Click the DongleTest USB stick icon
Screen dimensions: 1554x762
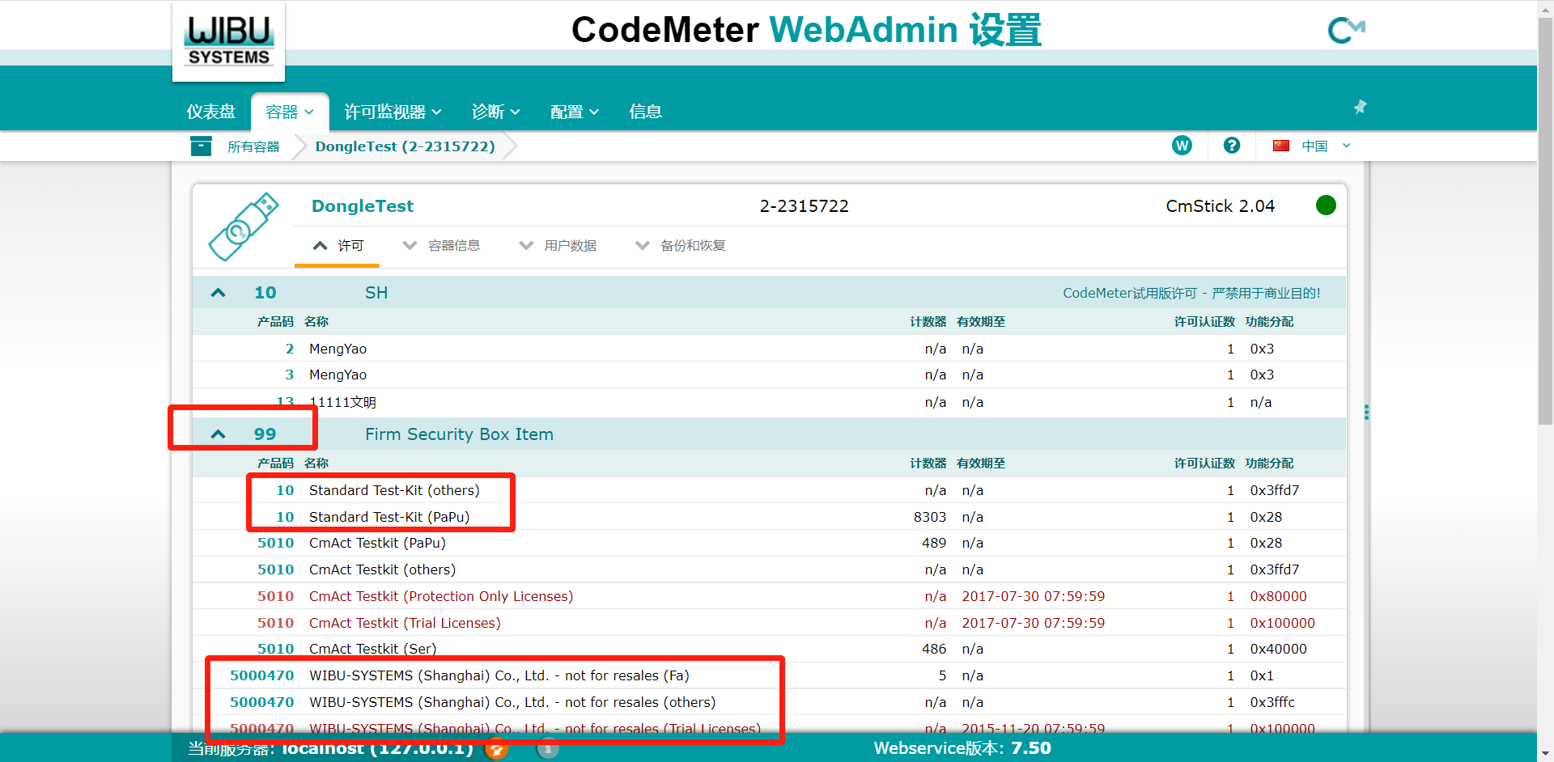pos(244,226)
